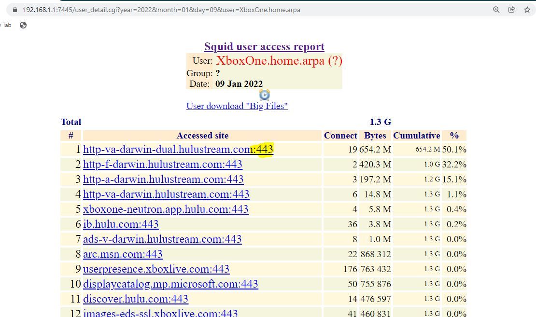The height and width of the screenshot is (317, 536).
Task: Click the Accessed site column header
Action: [x=202, y=136]
